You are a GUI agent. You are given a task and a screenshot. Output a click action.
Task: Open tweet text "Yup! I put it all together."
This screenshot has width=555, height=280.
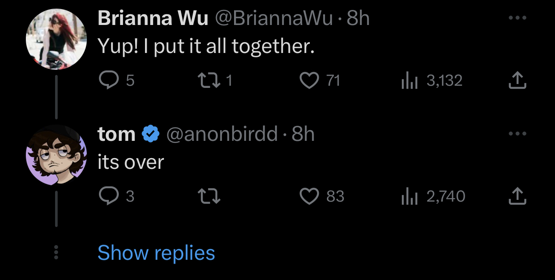(x=206, y=47)
